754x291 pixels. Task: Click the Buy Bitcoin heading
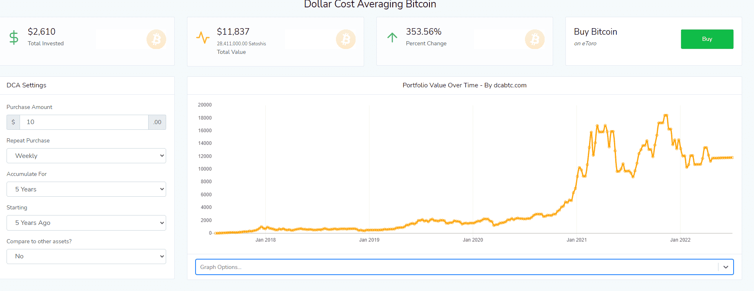595,32
